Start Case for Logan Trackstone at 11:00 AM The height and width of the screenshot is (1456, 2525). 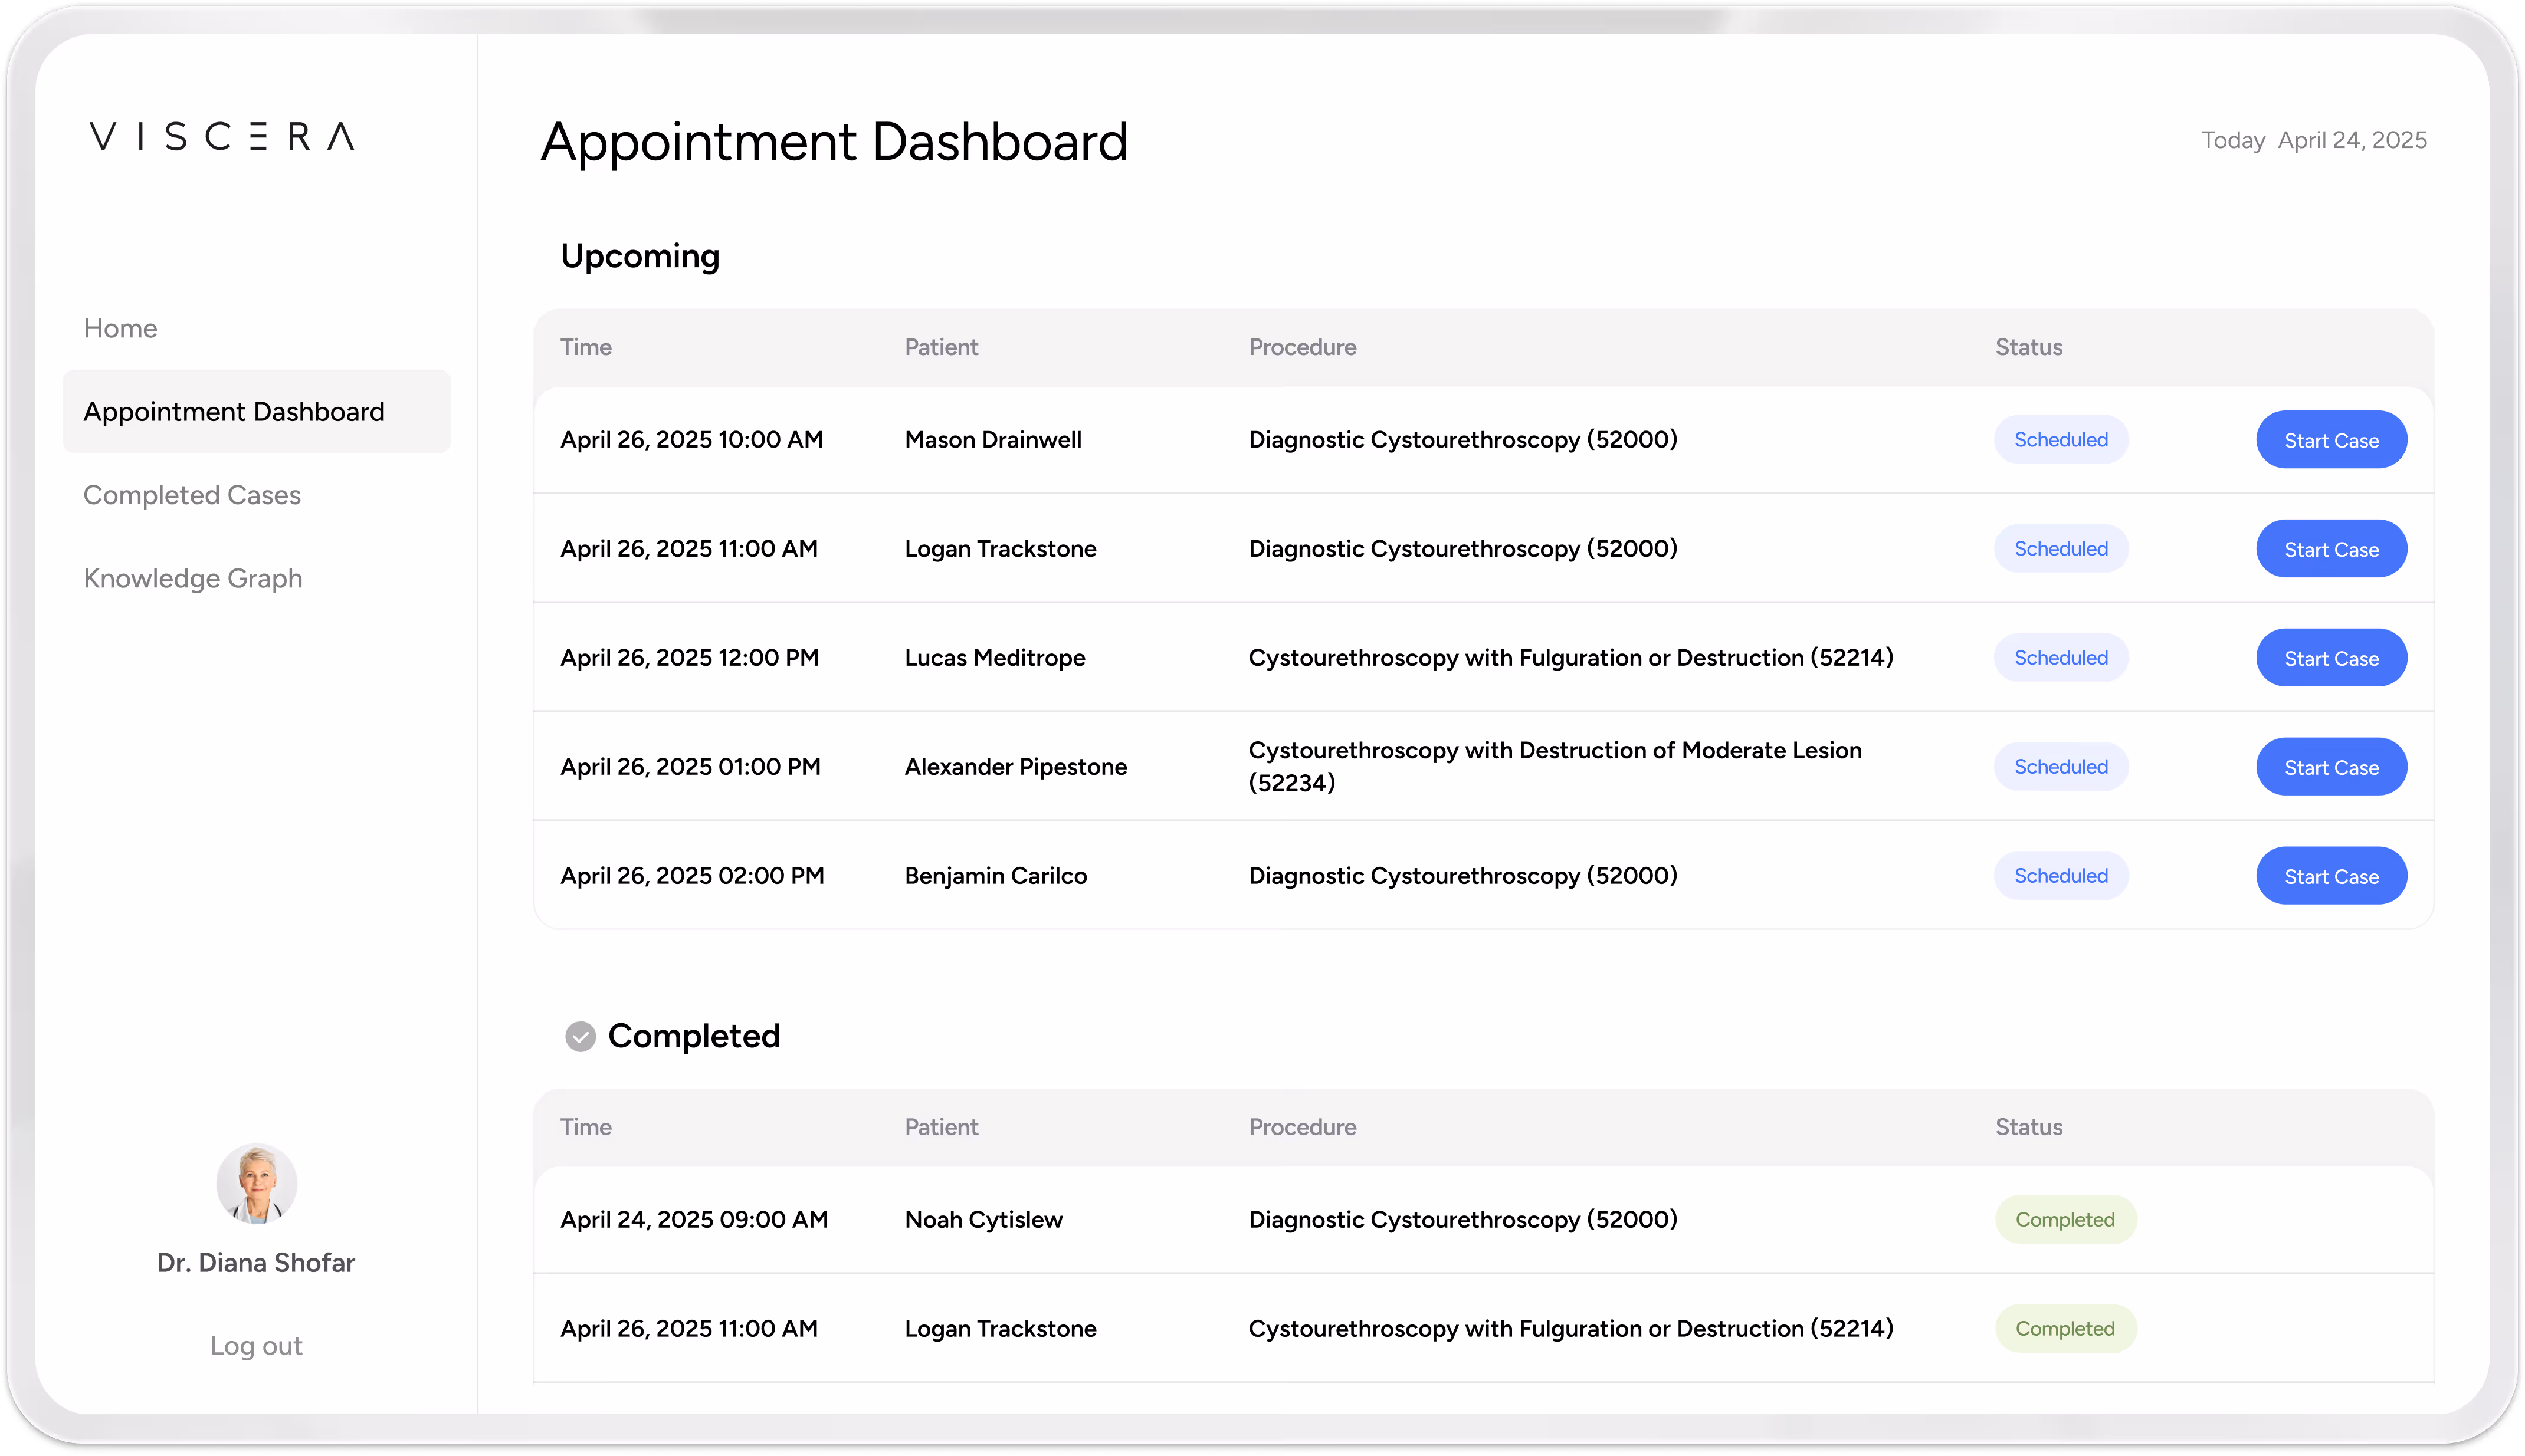tap(2331, 548)
